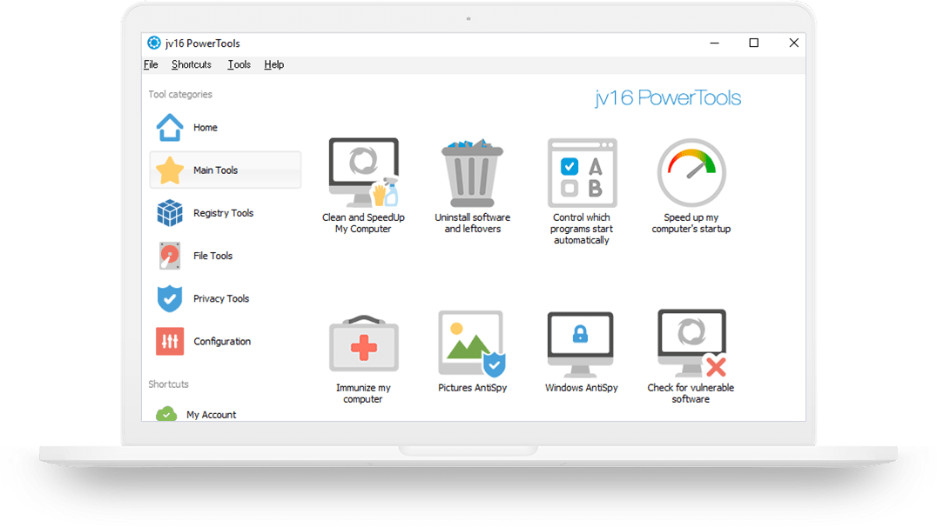Maximize the jv16 PowerTools window
Image resolution: width=937 pixels, height=527 pixels.
tap(754, 43)
